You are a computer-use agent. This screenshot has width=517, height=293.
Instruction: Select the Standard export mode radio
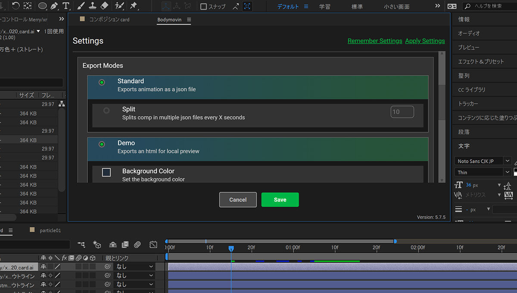(x=102, y=82)
